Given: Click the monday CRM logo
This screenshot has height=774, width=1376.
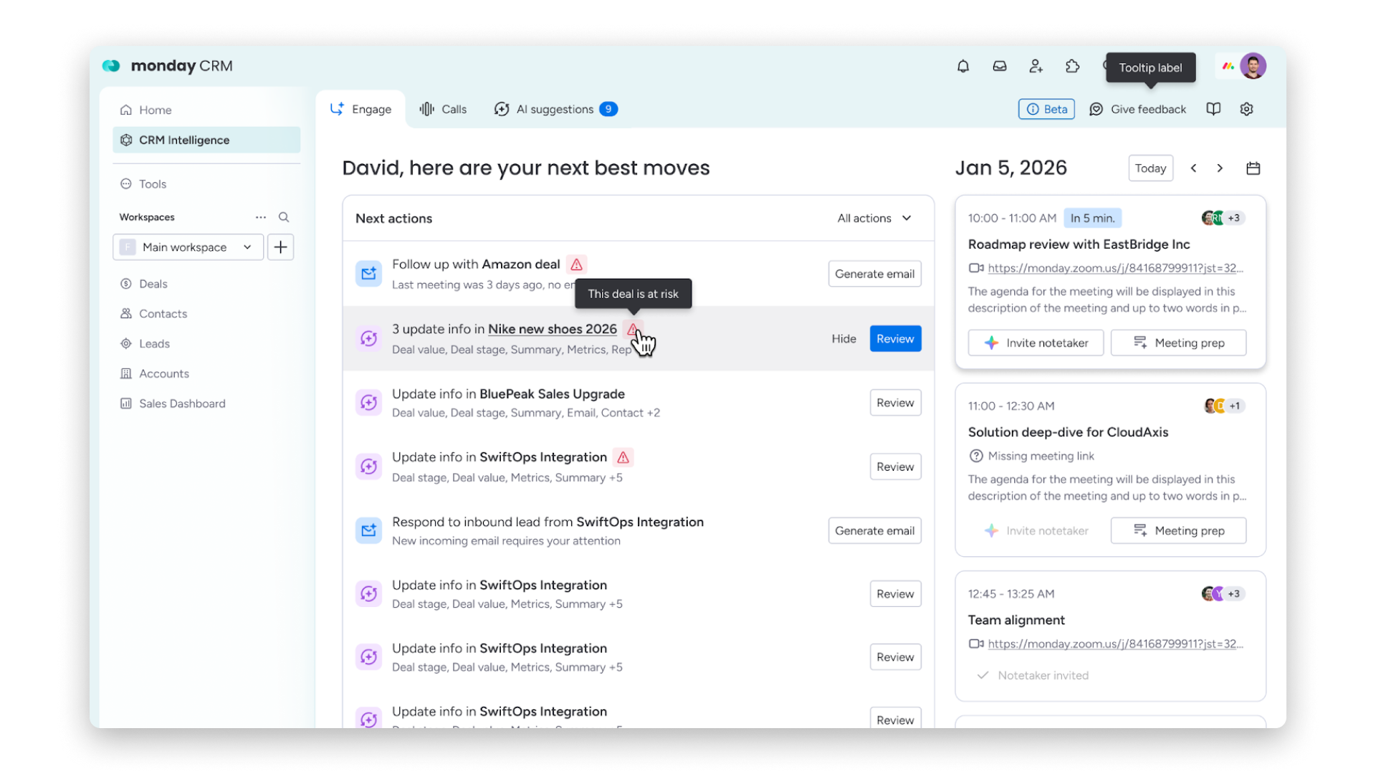Looking at the screenshot, I should pos(168,66).
